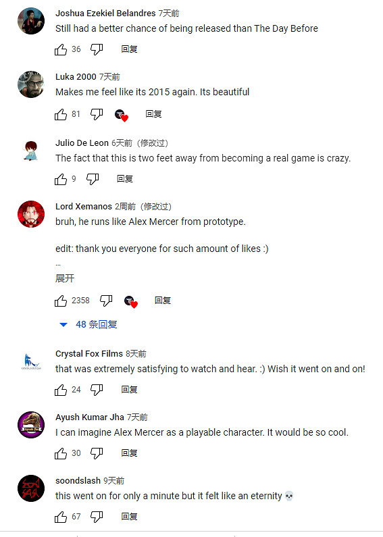
Task: Dislike Lord Xemanos's comment
Action: (x=106, y=301)
